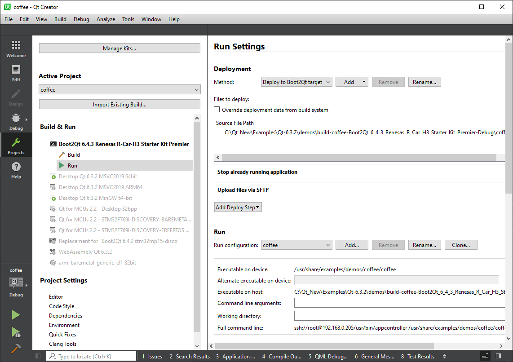This screenshot has width=513, height=362.
Task: Toggle right sidebar button in status bar
Action: (x=498, y=356)
